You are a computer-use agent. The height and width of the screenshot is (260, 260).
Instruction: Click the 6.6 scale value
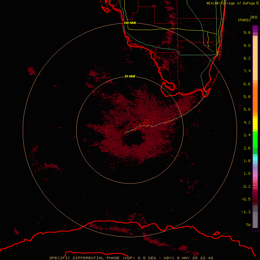(x=247, y=84)
